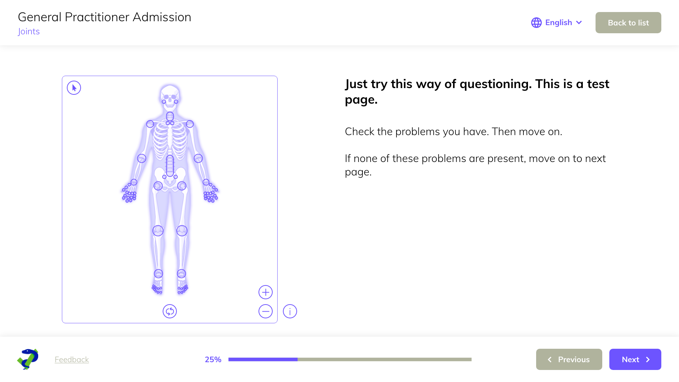679x382 pixels.
Task: Click the 25% progress bar
Action: 350,359
